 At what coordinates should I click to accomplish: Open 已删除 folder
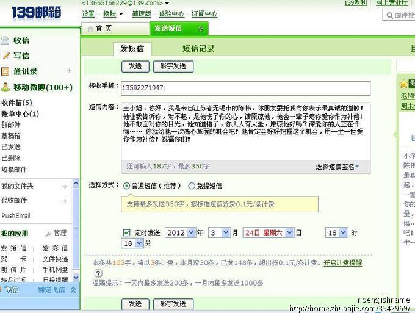(x=11, y=158)
